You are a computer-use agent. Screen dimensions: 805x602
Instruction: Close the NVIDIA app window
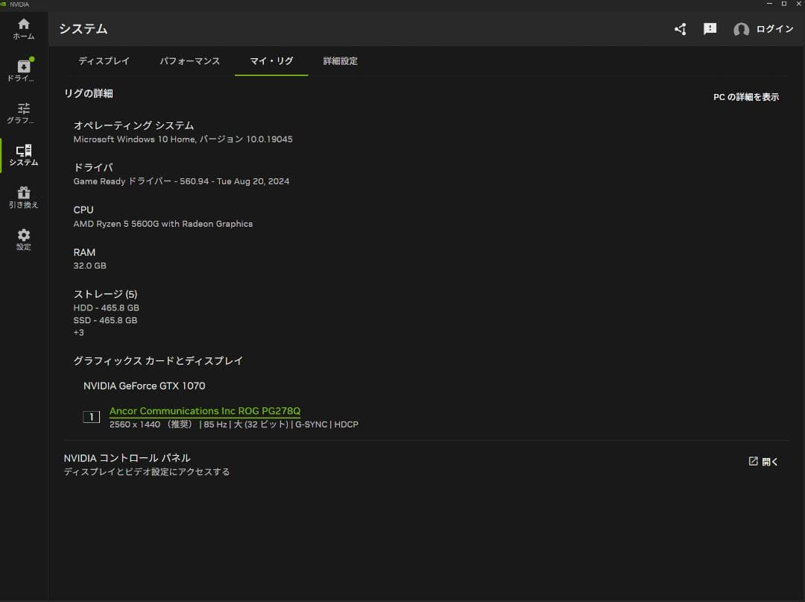799,4
